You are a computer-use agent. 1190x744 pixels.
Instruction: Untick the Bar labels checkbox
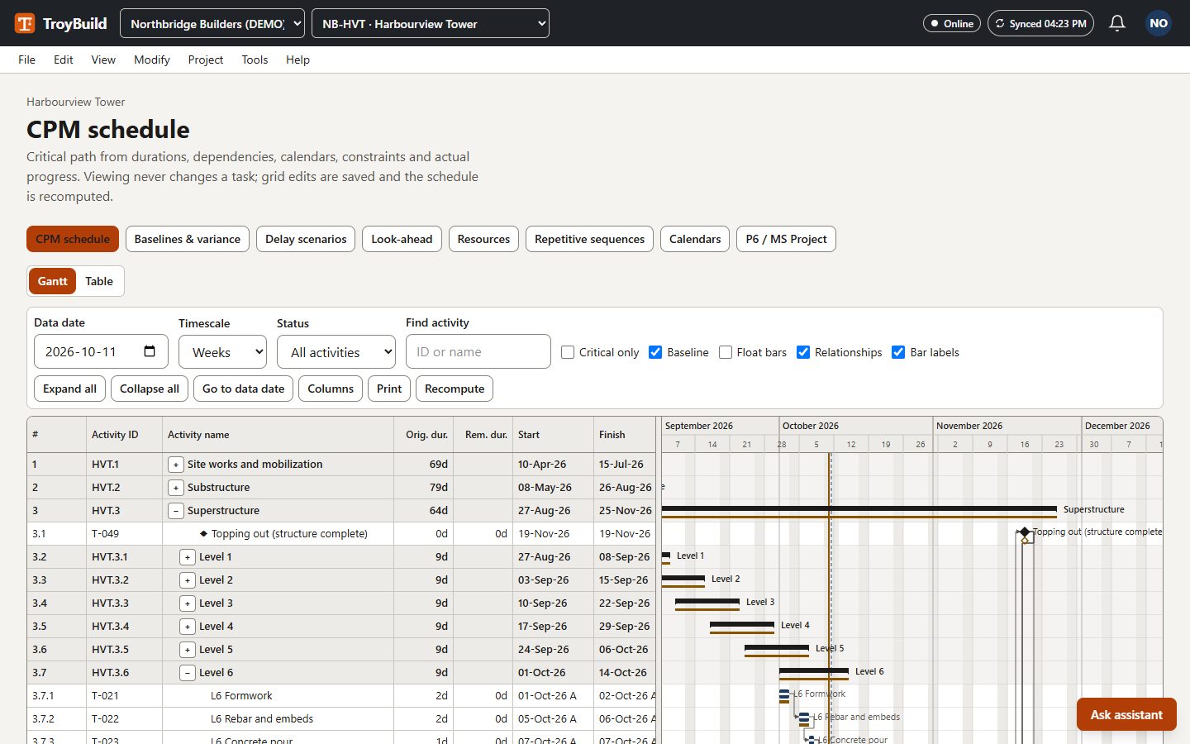898,352
